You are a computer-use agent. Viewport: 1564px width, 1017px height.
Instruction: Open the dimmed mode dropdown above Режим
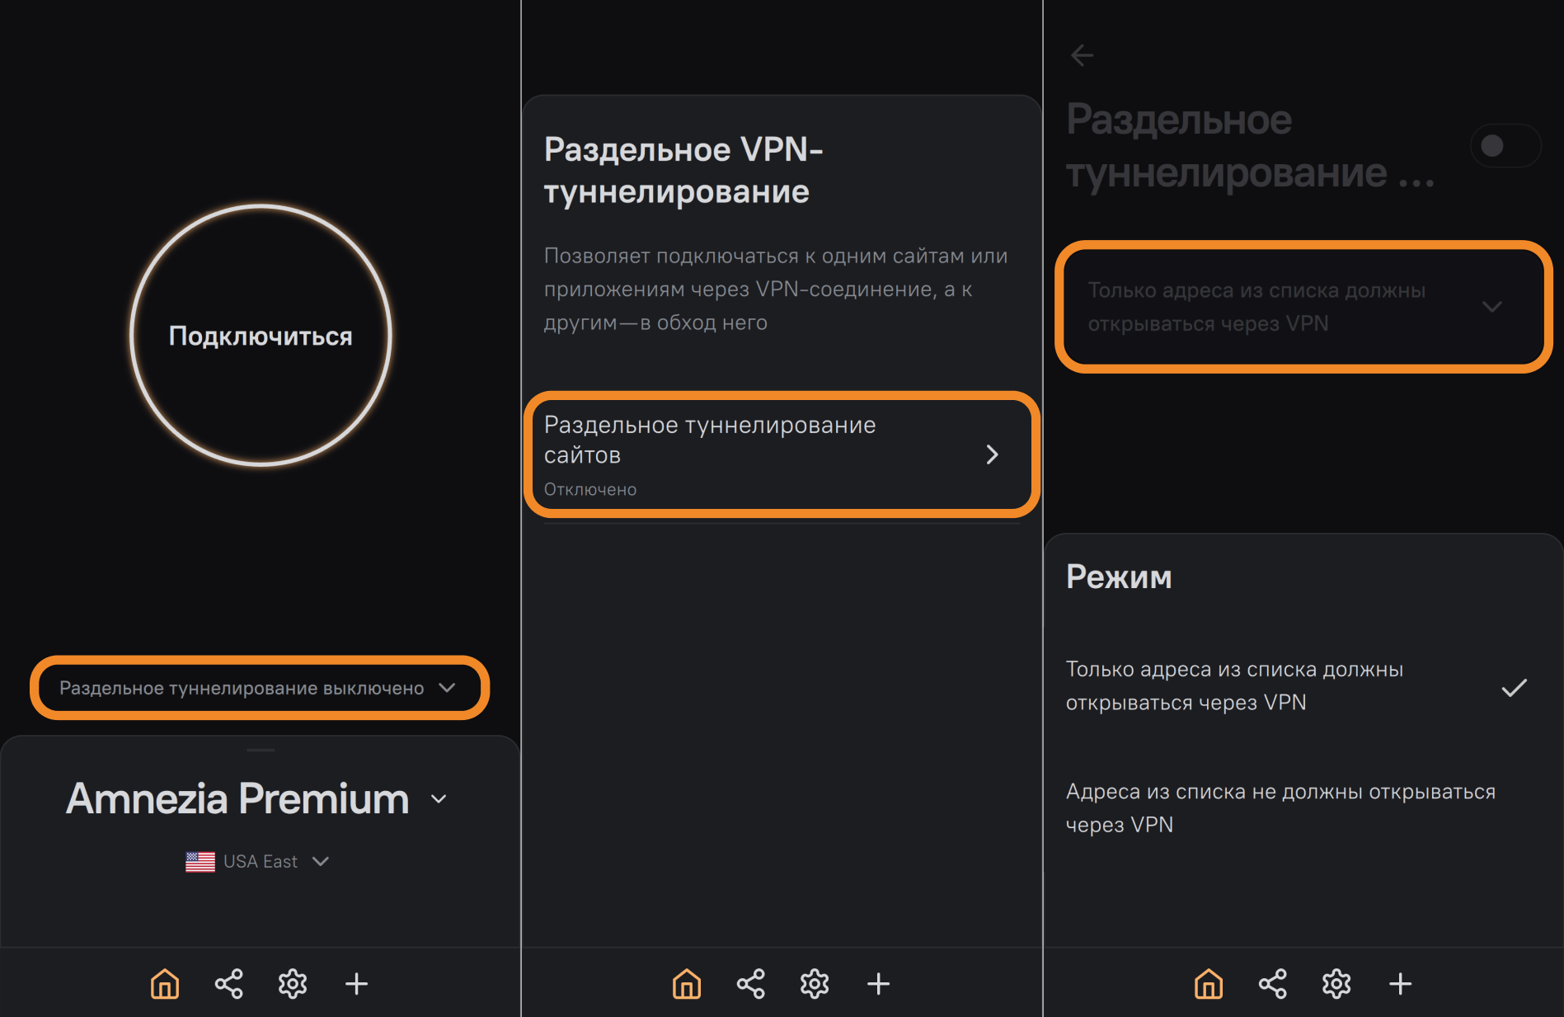pyautogui.click(x=1303, y=307)
